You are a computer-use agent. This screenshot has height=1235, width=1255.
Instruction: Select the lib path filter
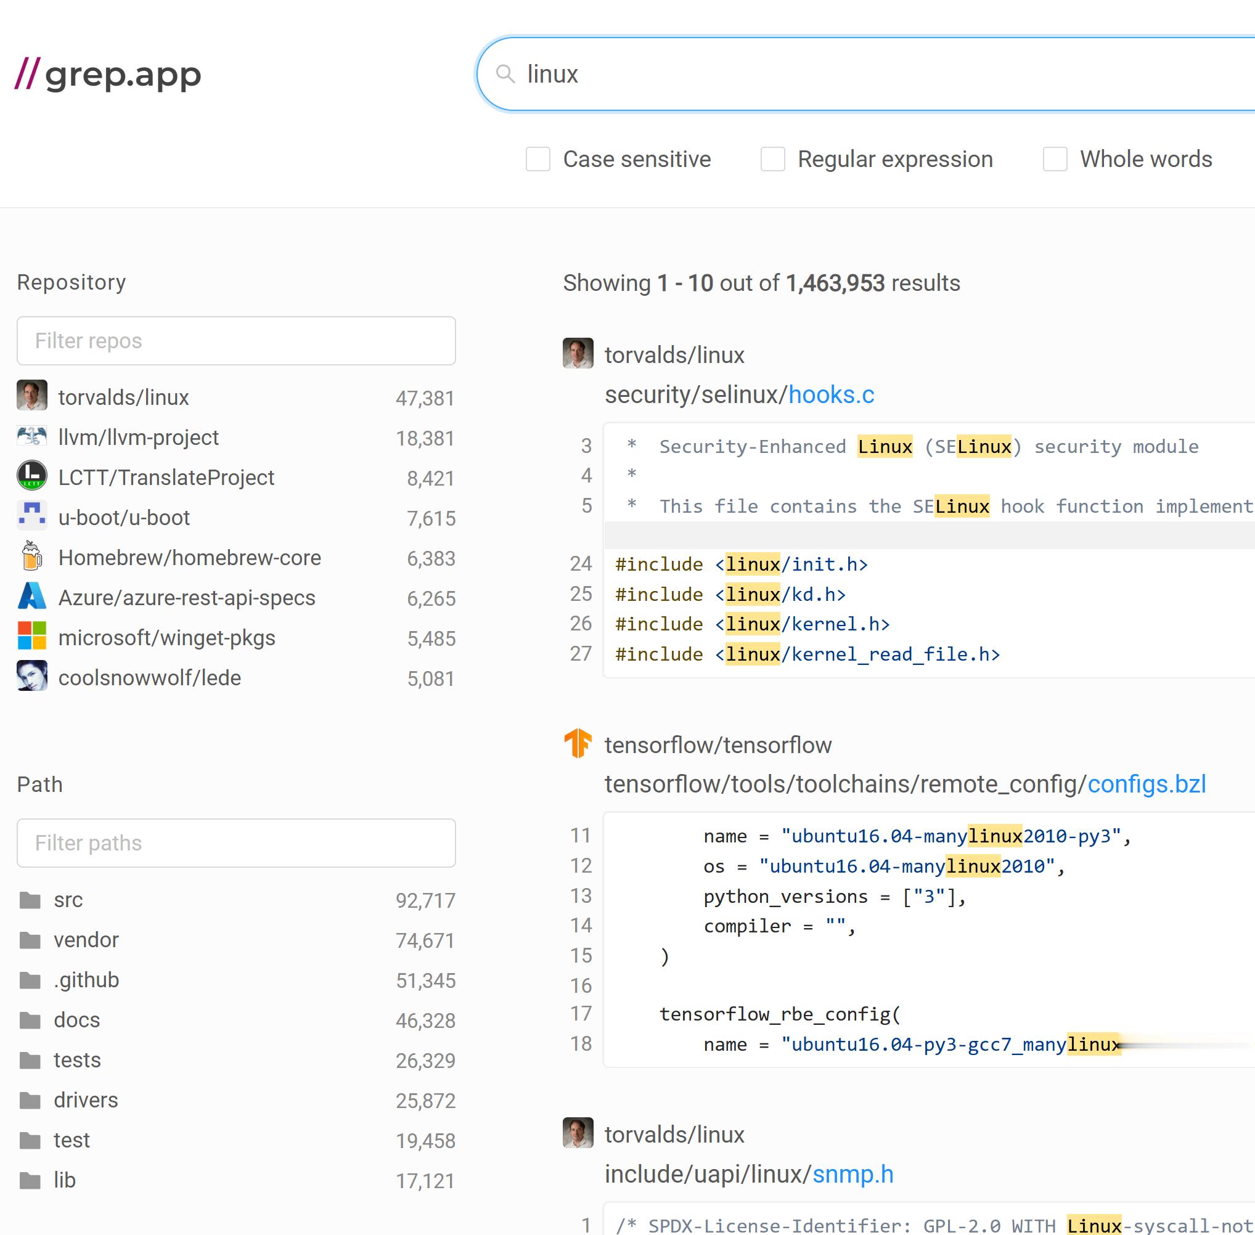pyautogui.click(x=236, y=1181)
